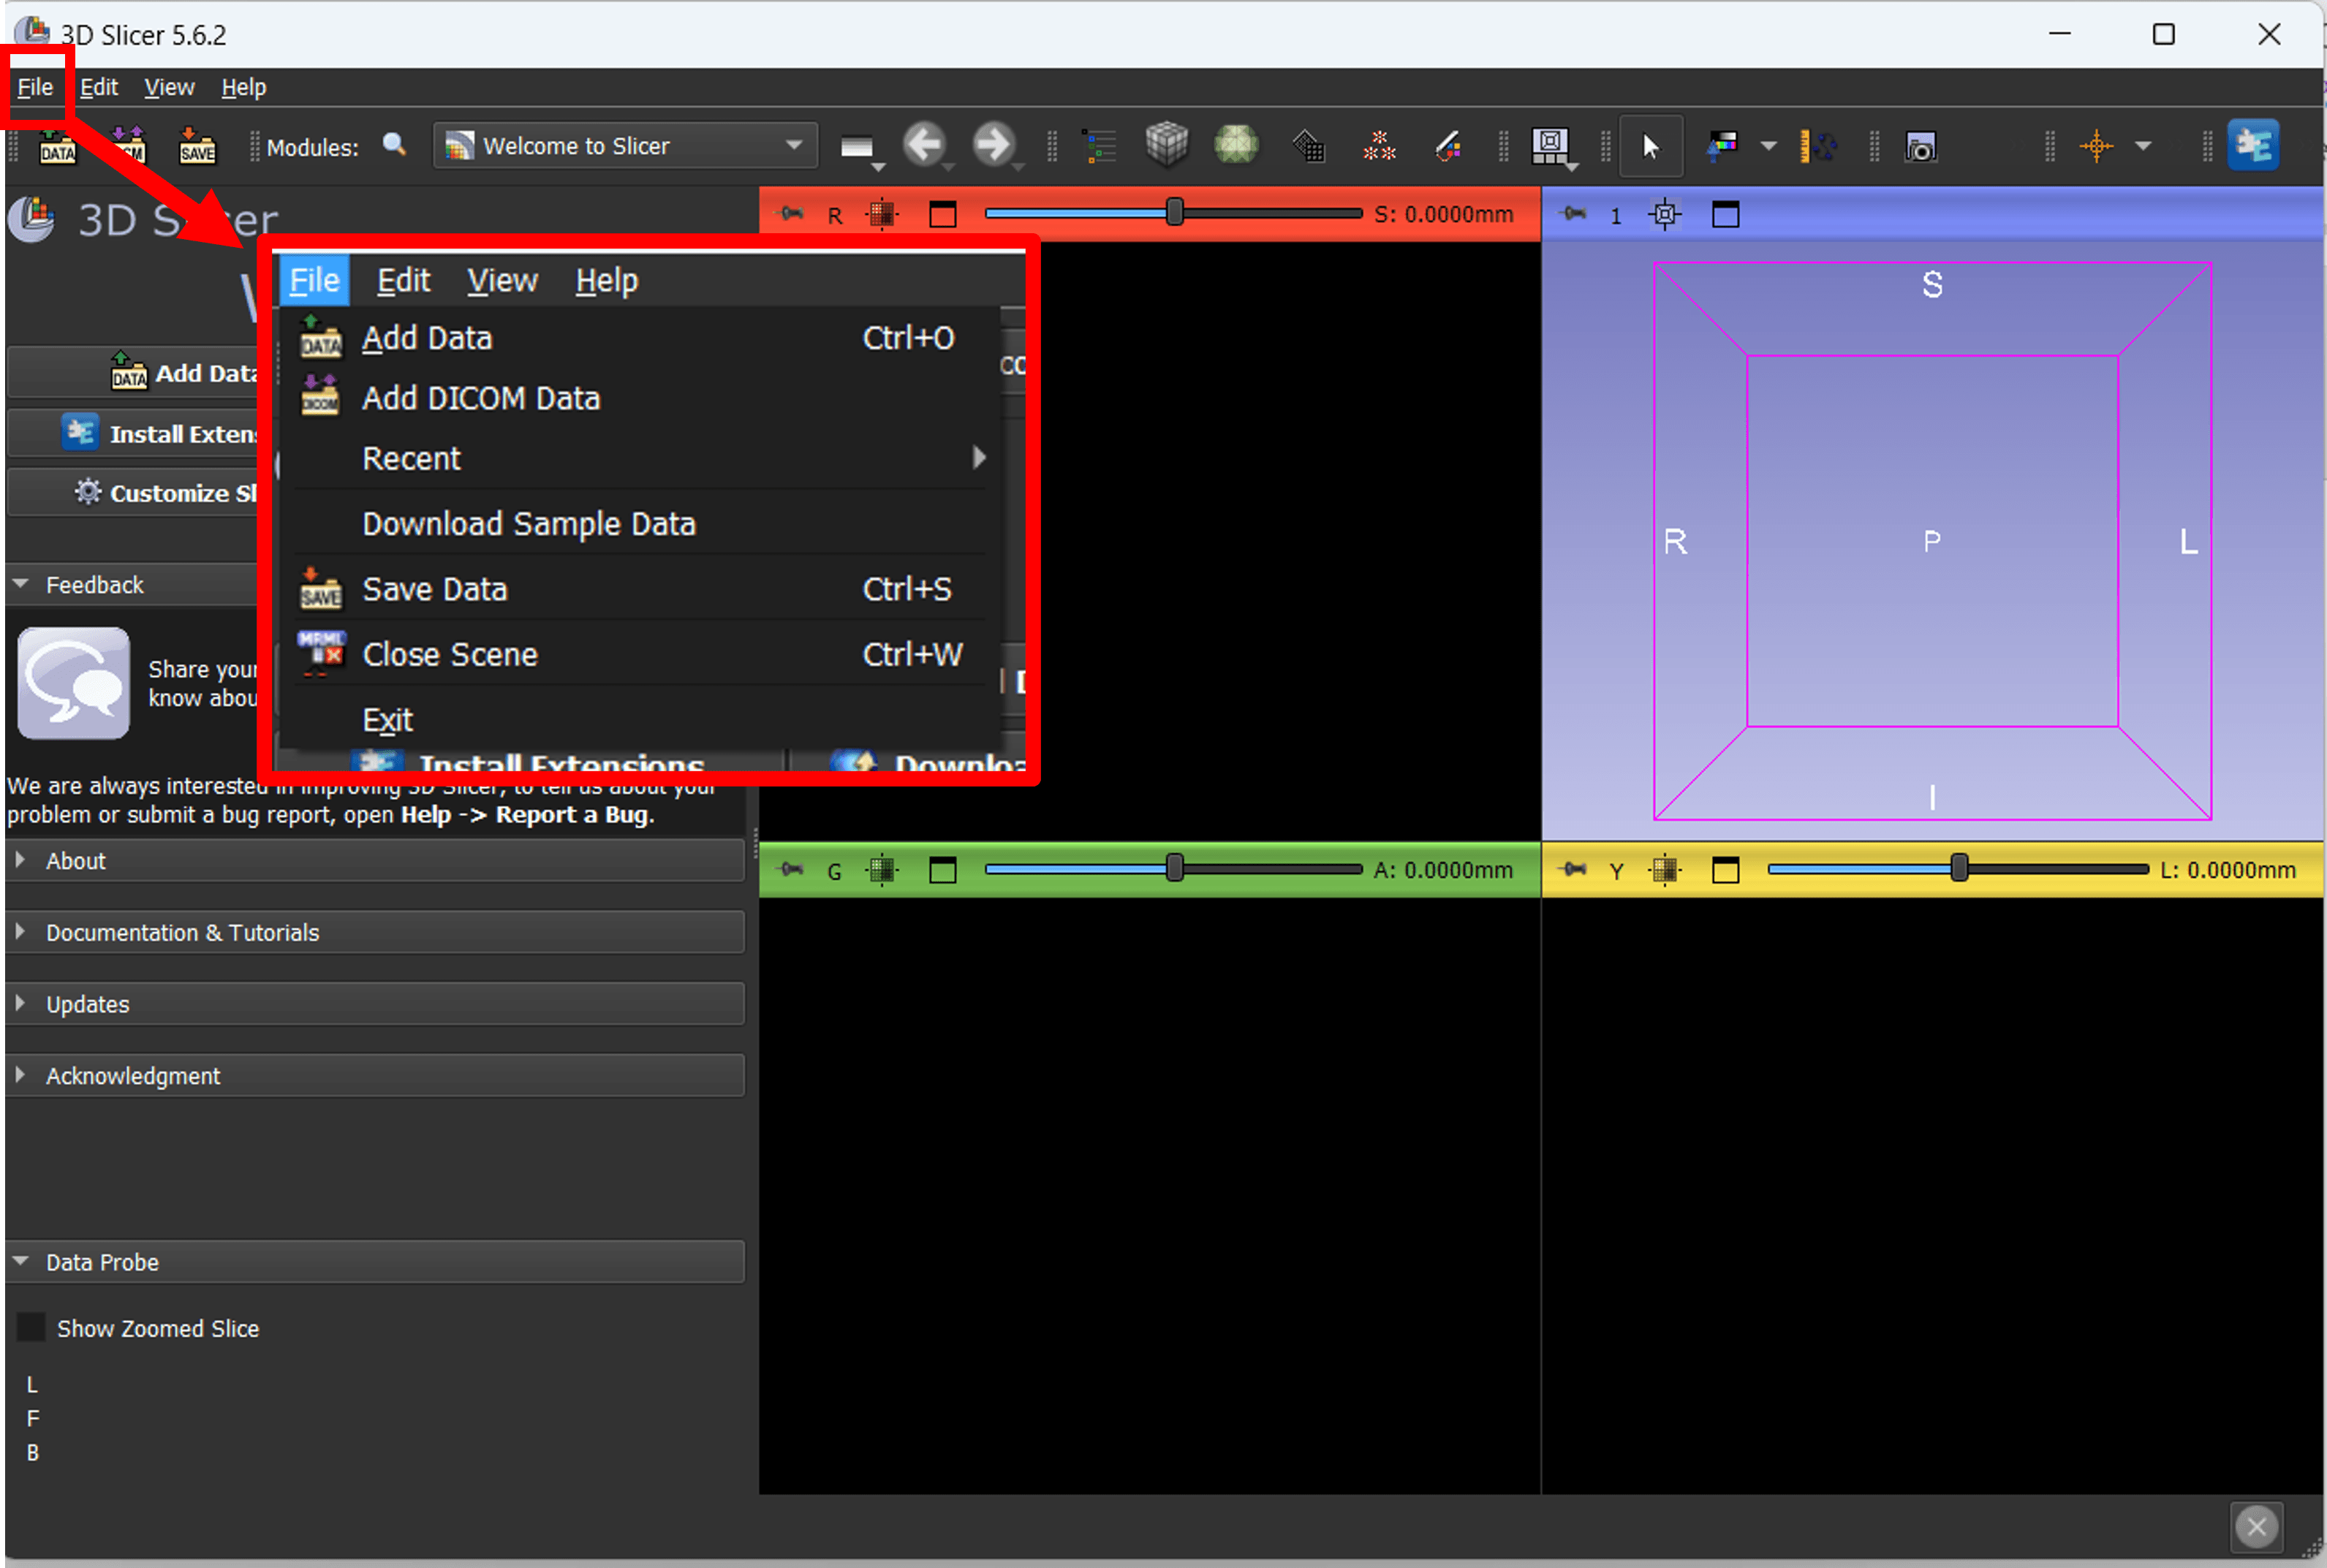The width and height of the screenshot is (2327, 1568).
Task: Click the Install Extensions button in Welcome panel
Action: click(134, 433)
